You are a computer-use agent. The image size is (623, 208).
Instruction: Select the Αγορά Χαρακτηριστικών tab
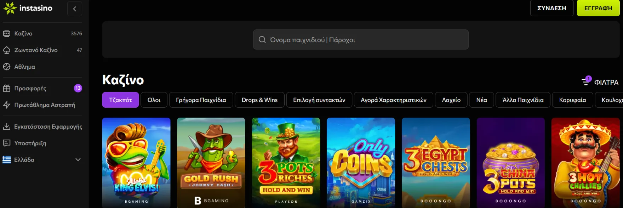click(x=394, y=100)
